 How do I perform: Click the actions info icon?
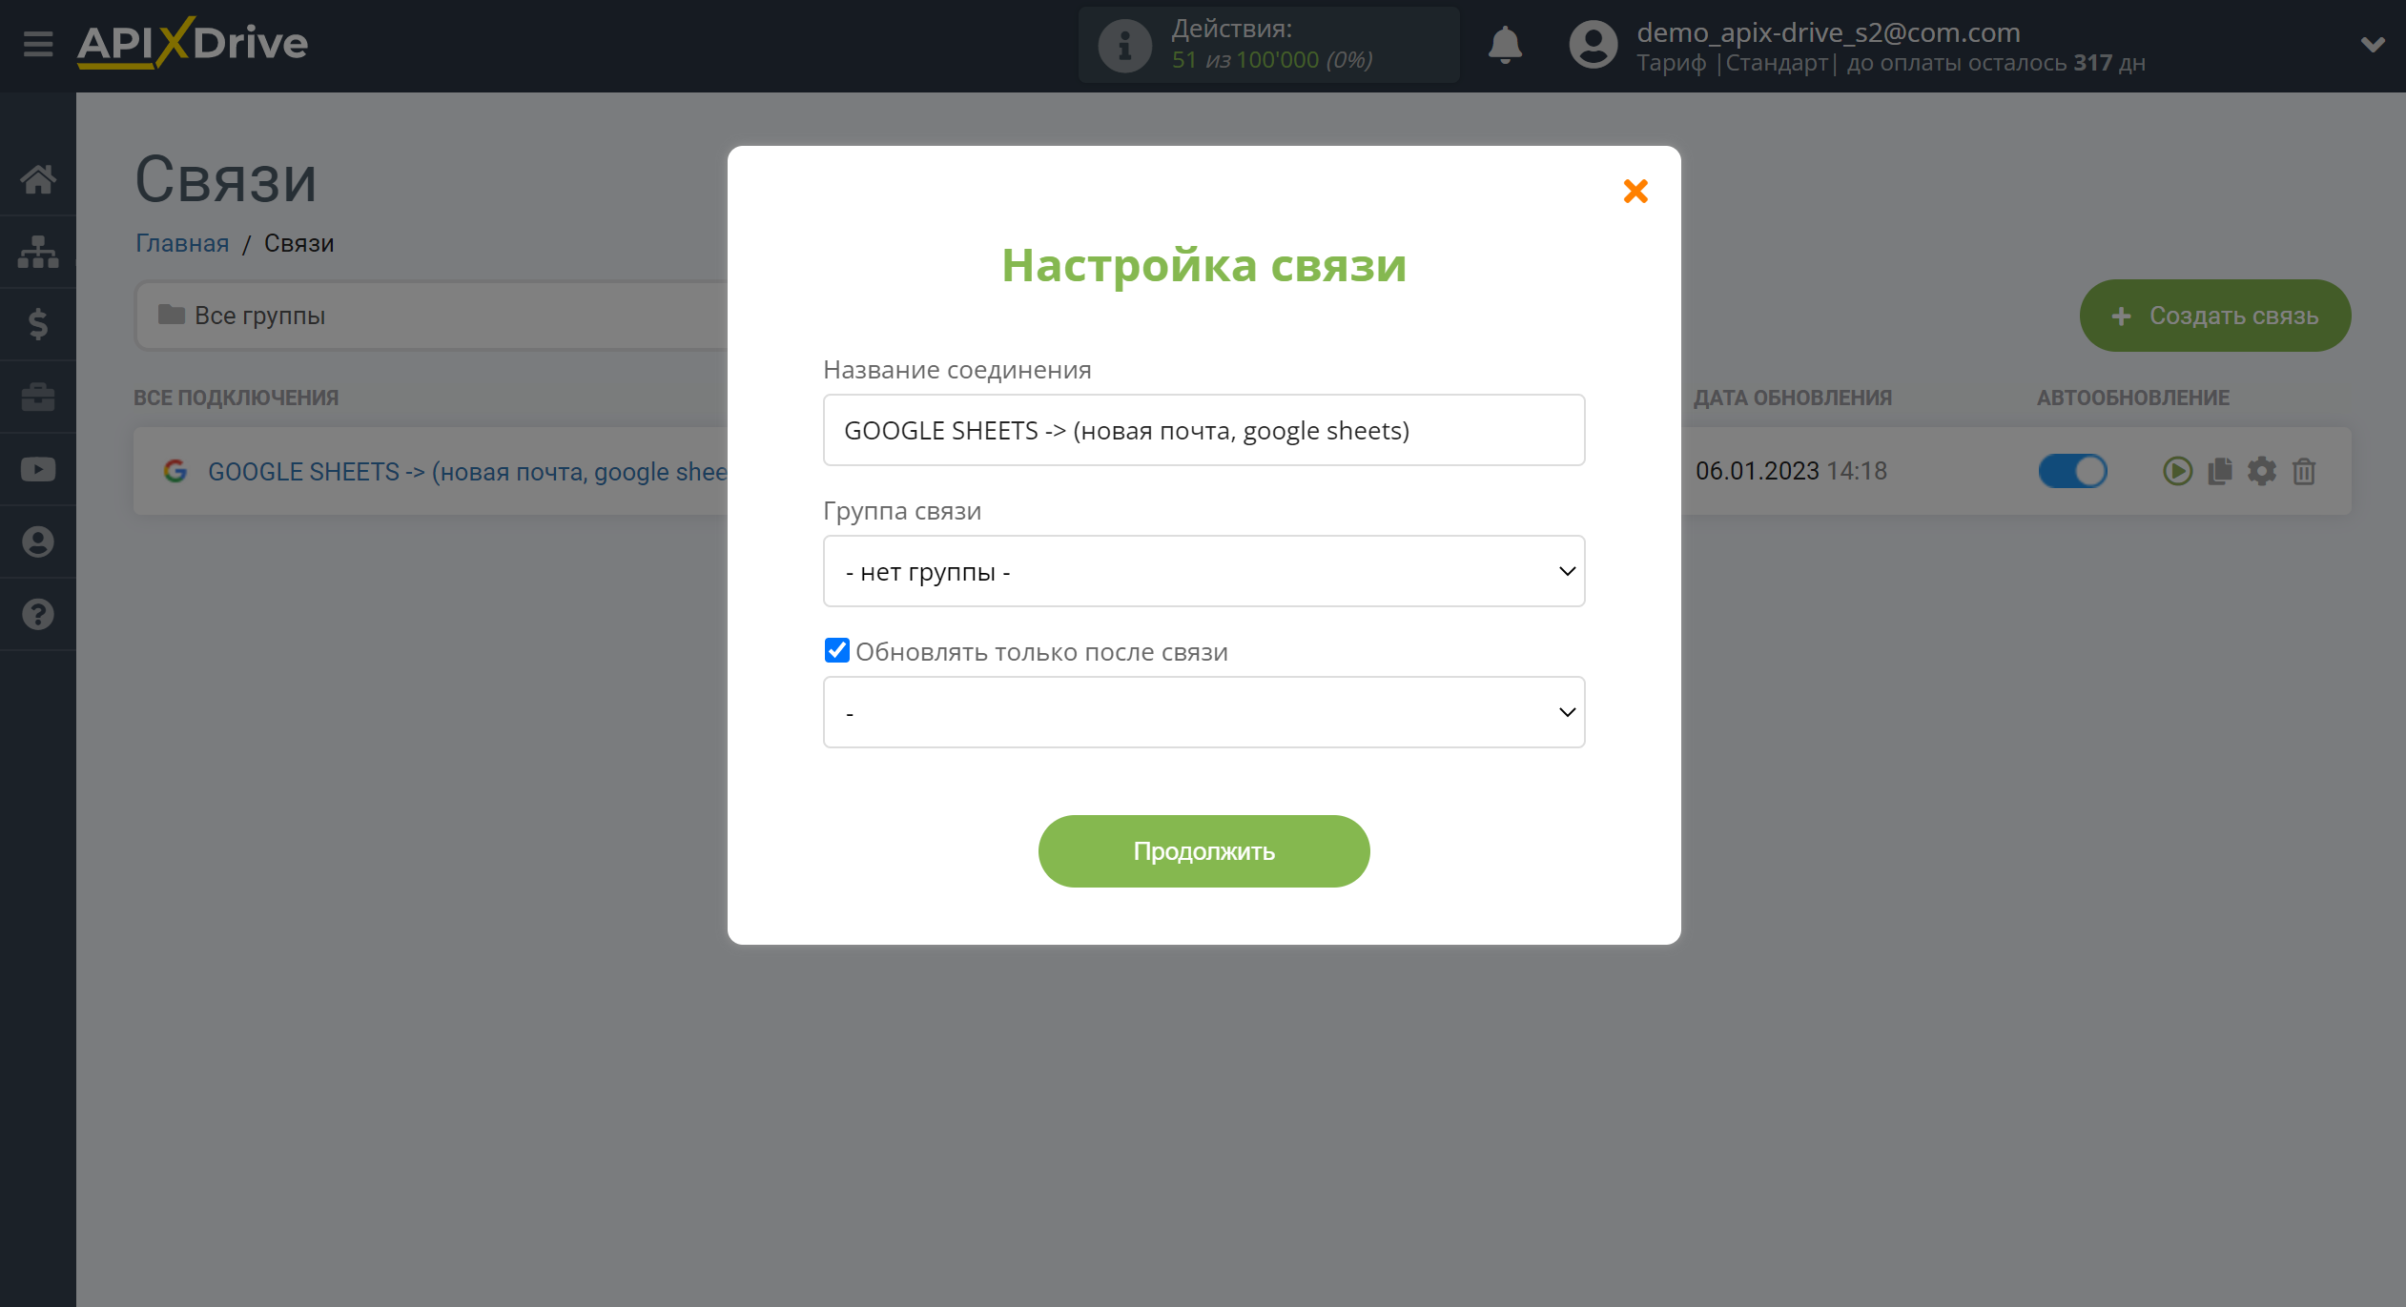coord(1125,45)
